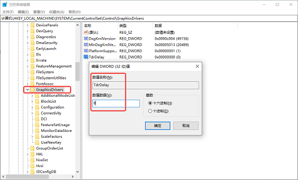This screenshot has height=180, width=298.
Task: Click the value data input field
Action: coord(116,103)
